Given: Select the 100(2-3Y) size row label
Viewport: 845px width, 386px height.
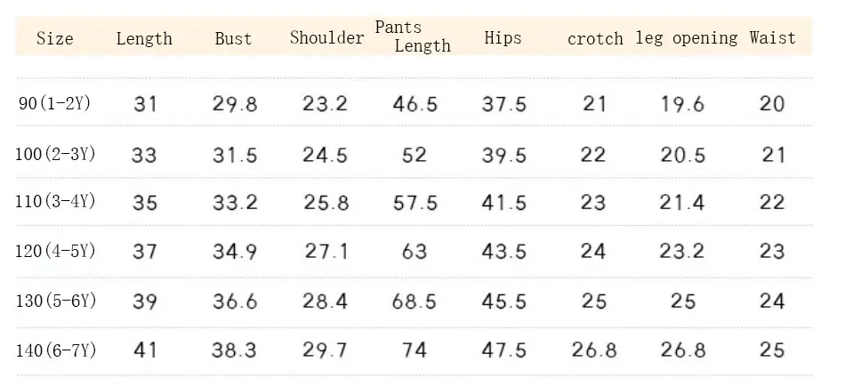Looking at the screenshot, I should [x=55, y=154].
